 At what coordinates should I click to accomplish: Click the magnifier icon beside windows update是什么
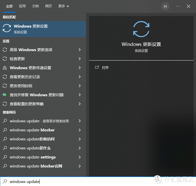tap(5, 148)
